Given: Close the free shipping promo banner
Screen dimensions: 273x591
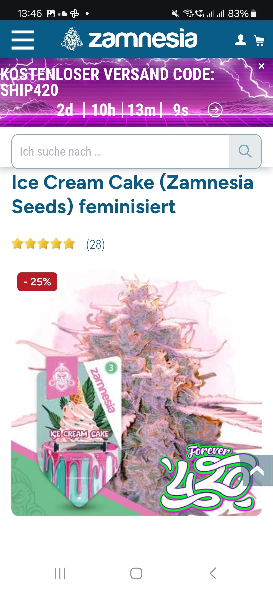Looking at the screenshot, I should 262,66.
